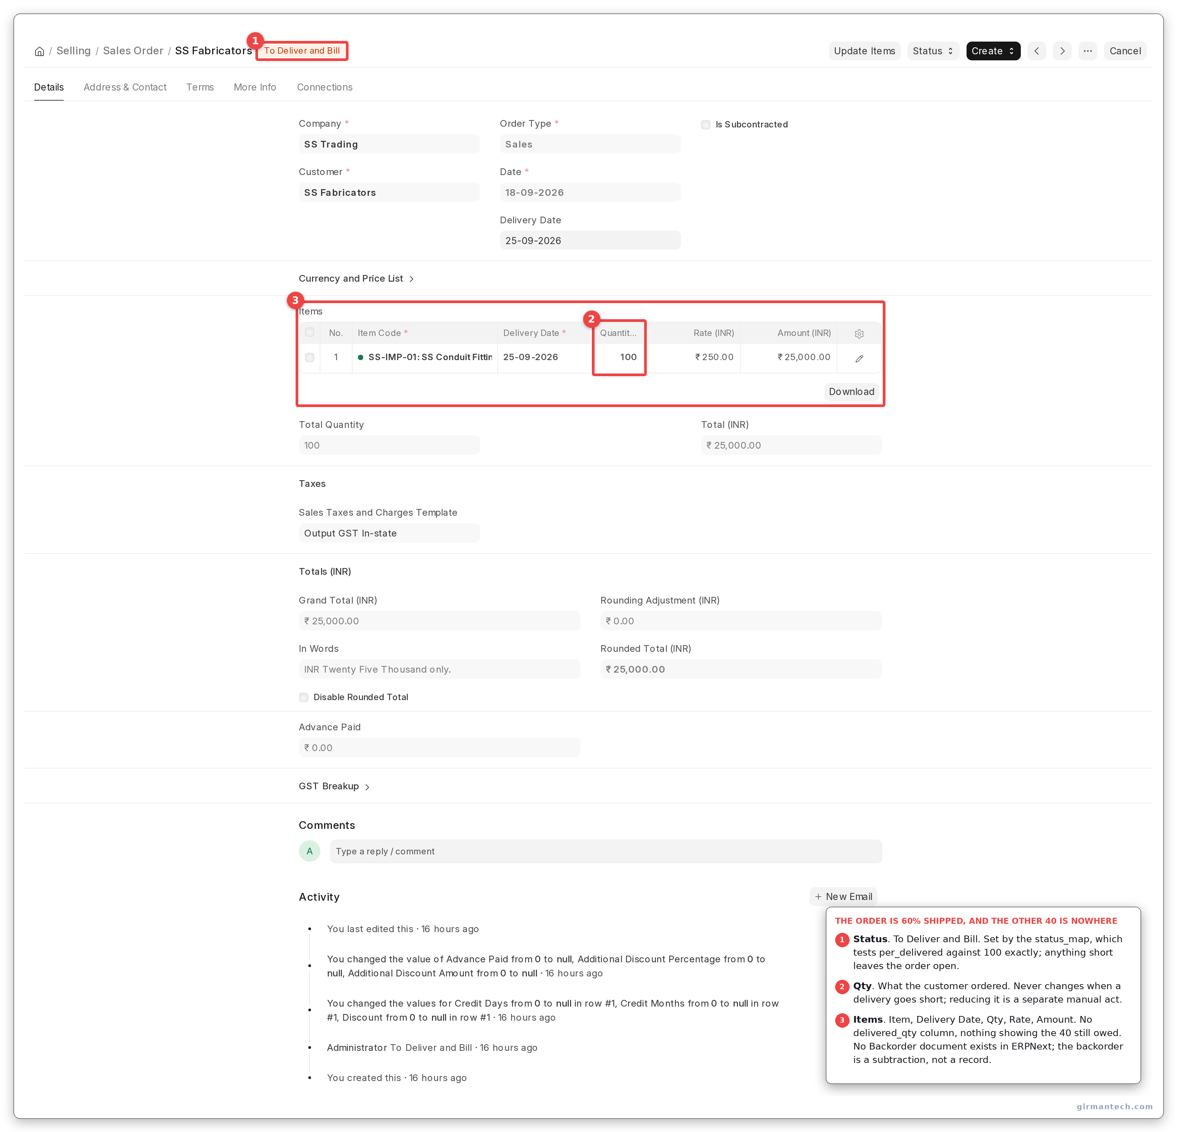This screenshot has width=1177, height=1132.
Task: Go to the next document arrow
Action: 1062,51
